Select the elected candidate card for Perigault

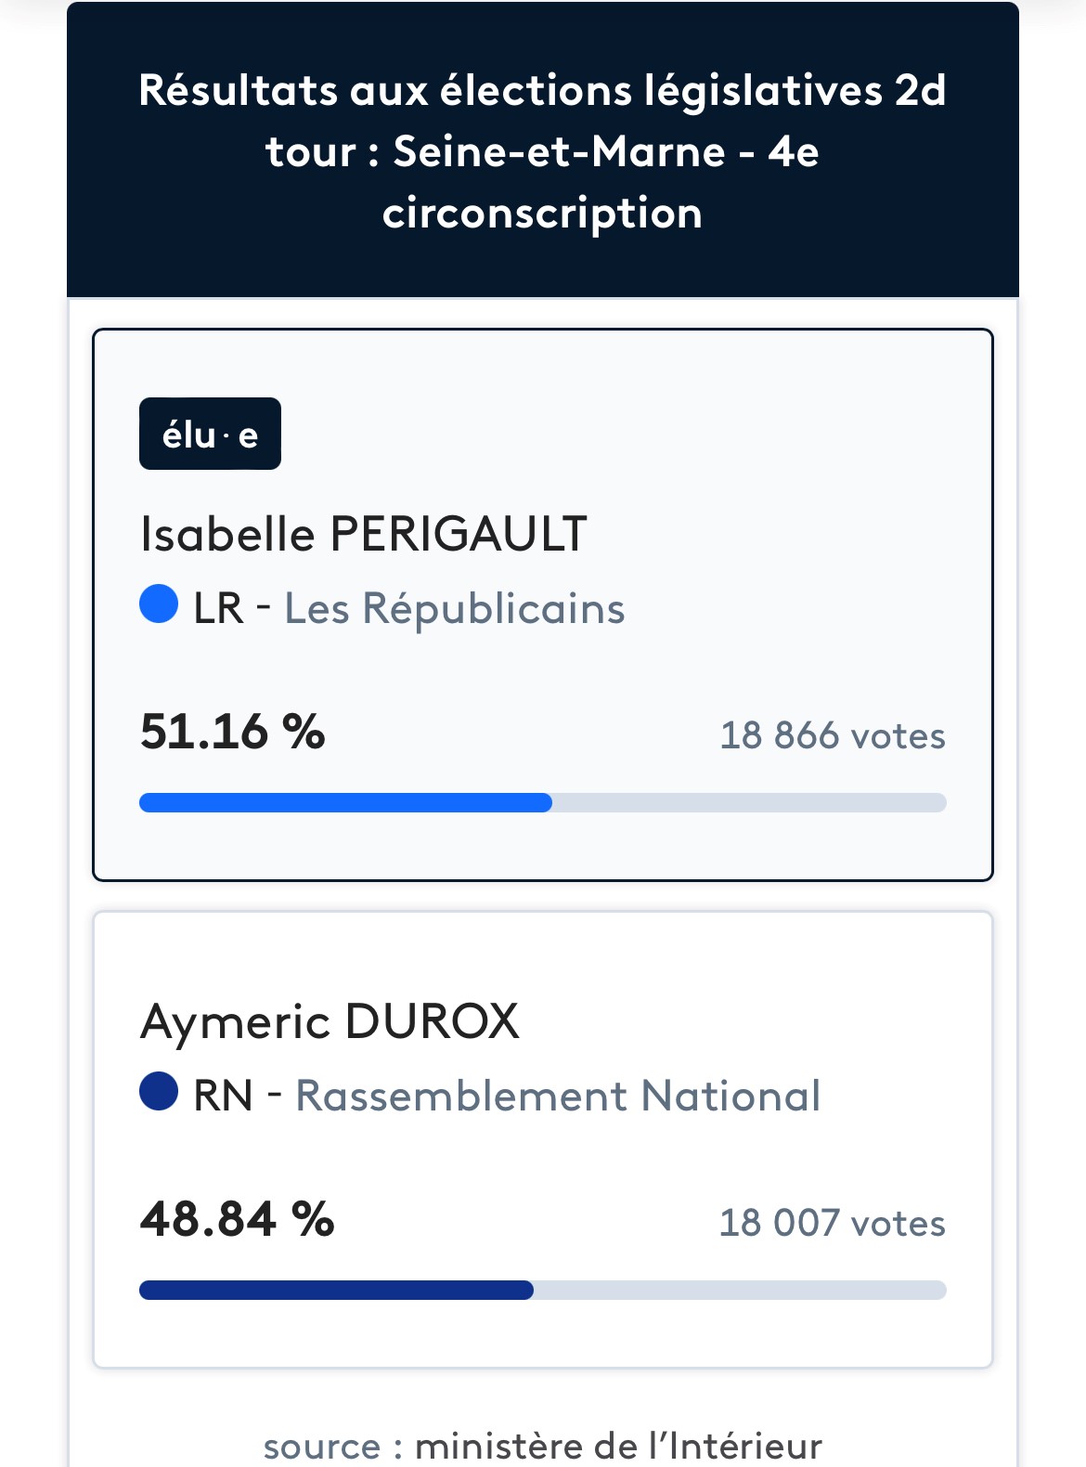tap(543, 604)
